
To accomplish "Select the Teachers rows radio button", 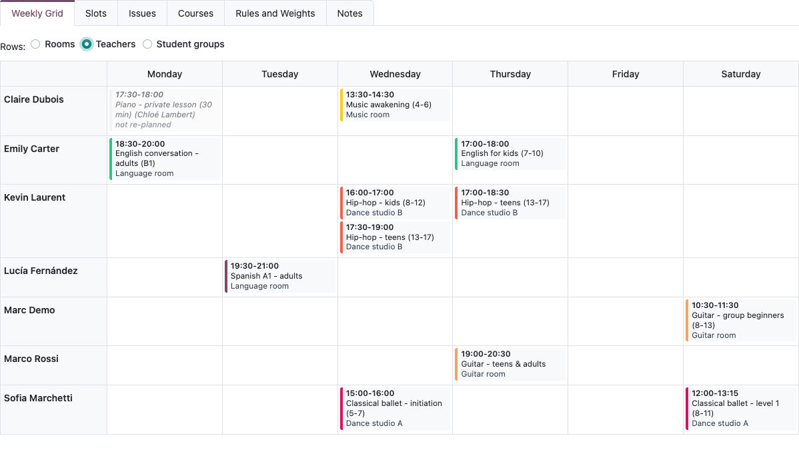I will click(87, 44).
